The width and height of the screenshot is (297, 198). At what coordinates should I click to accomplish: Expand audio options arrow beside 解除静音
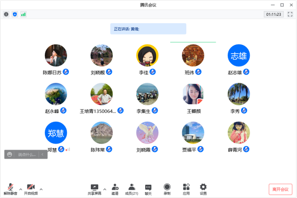pos(21,189)
